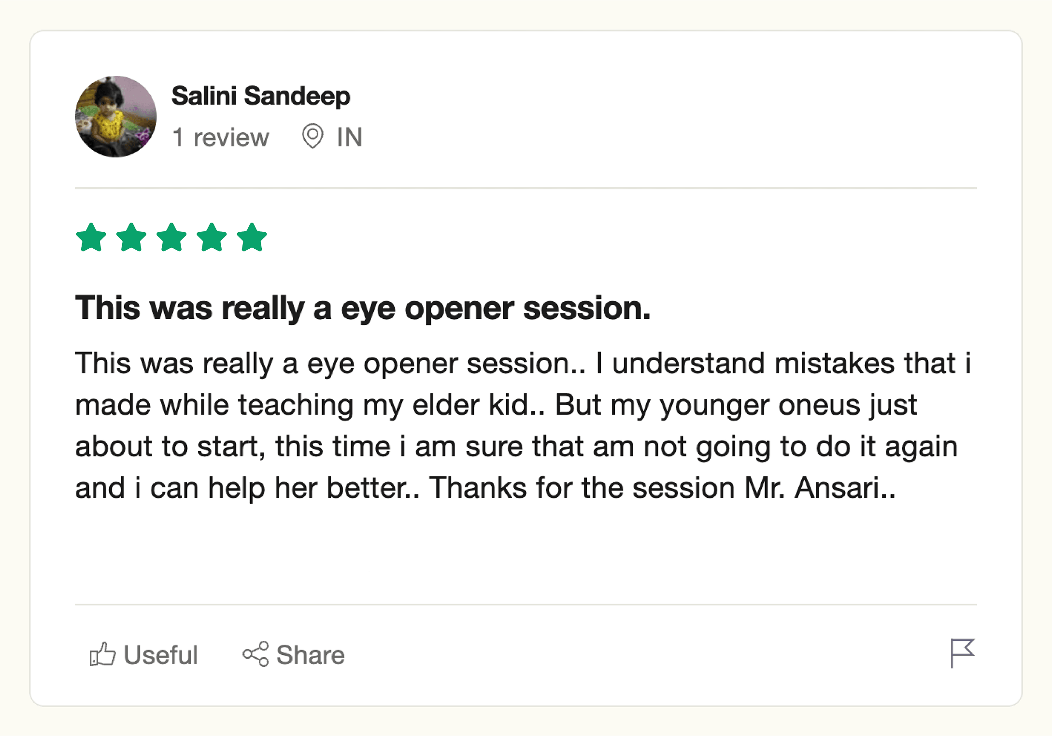
Task: Open the bold "eye opener session" review title
Action: click(x=363, y=308)
